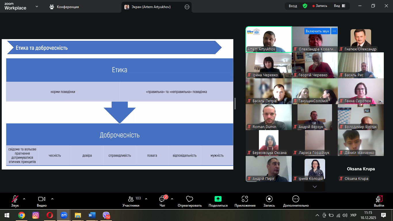Click the Дополнительно three-dots icon
Image resolution: width=393 pixels, height=221 pixels.
coord(295,199)
